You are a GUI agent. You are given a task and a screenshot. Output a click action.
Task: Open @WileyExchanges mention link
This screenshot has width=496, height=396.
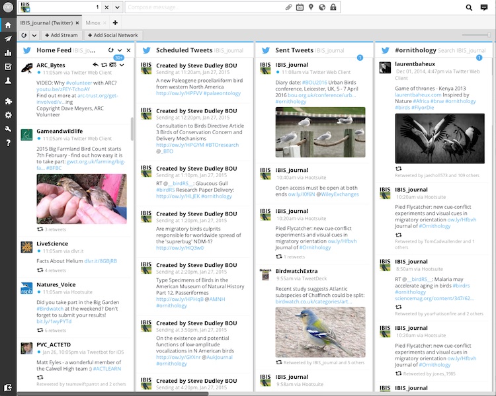[337, 194]
